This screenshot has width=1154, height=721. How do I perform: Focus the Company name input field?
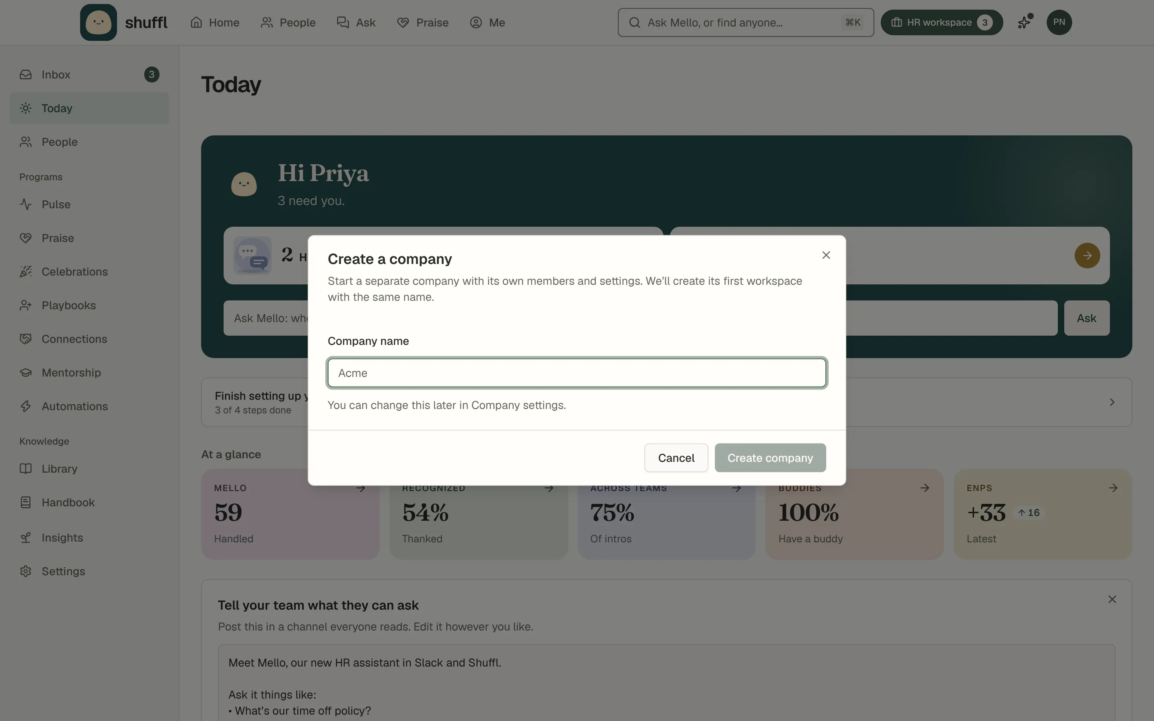577,373
